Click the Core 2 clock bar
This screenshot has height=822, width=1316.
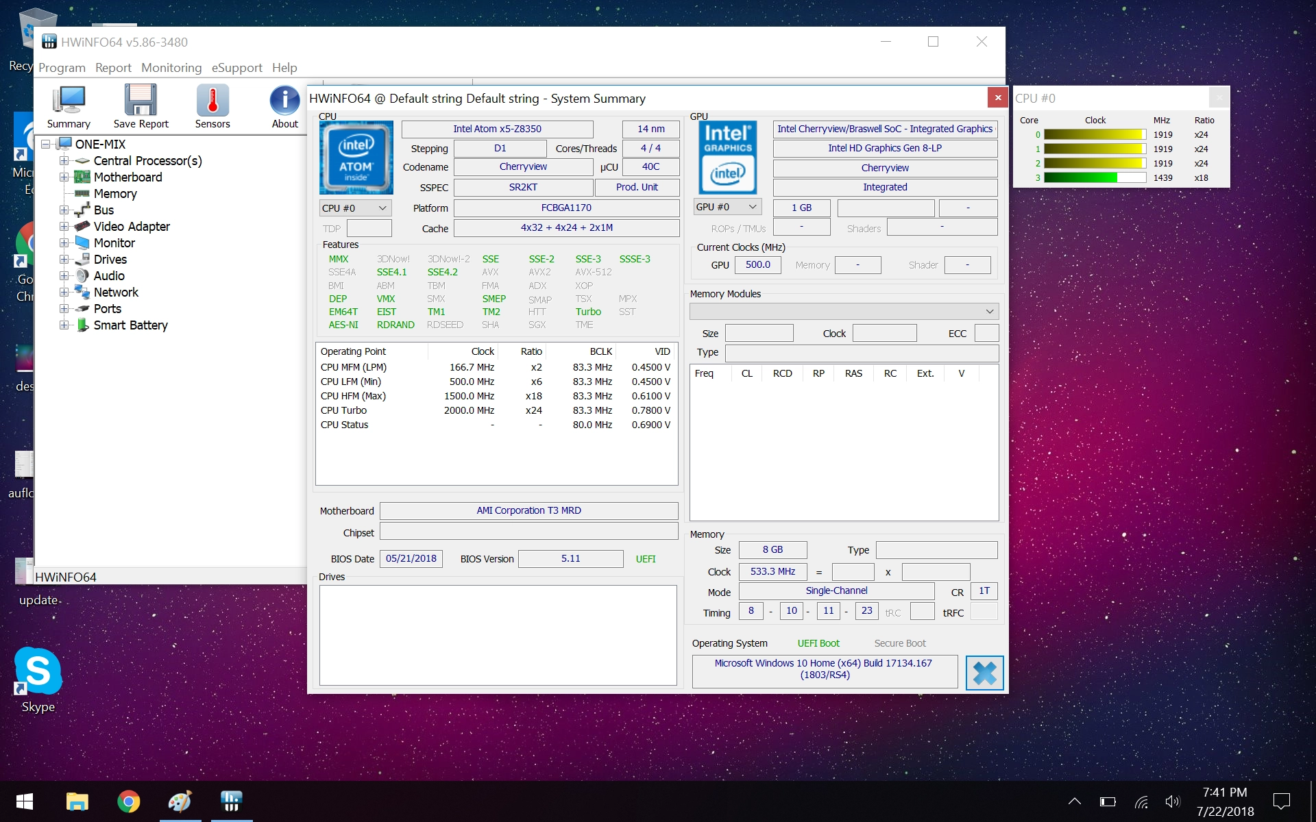[1095, 164]
